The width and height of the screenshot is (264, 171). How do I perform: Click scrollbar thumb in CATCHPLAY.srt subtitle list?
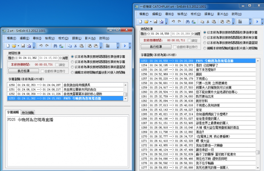pos(258,152)
